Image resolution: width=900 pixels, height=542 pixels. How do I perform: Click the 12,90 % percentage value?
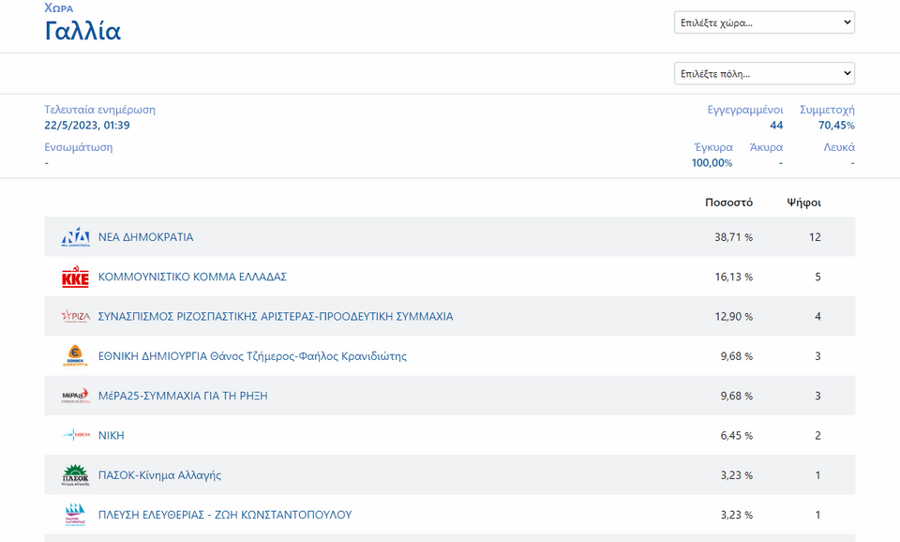(733, 316)
